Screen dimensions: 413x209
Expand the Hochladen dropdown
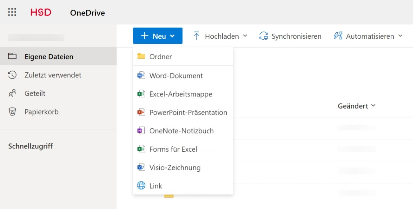tap(221, 36)
